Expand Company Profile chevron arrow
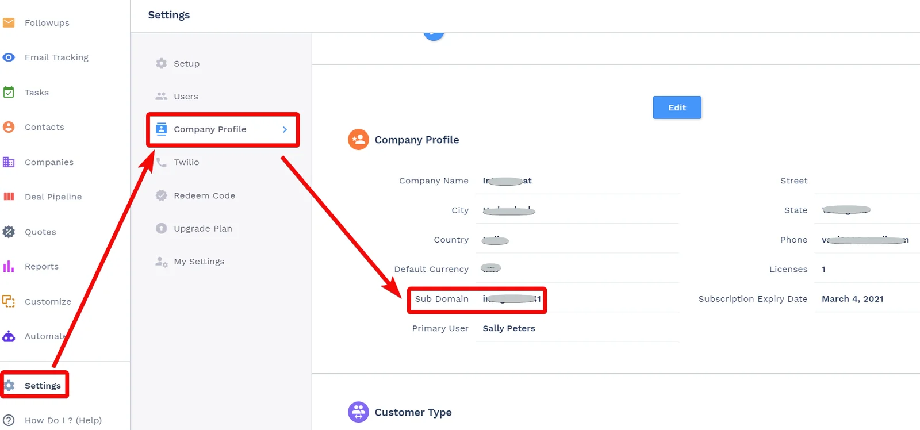This screenshot has width=920, height=430. (285, 129)
